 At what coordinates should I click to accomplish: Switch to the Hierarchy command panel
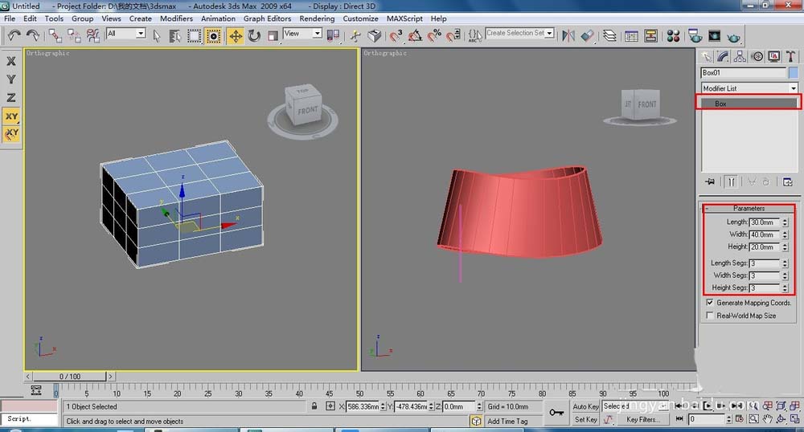[740, 56]
